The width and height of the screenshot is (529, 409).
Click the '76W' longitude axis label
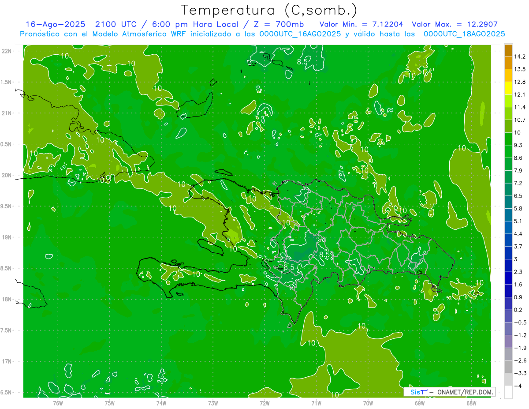58,403
